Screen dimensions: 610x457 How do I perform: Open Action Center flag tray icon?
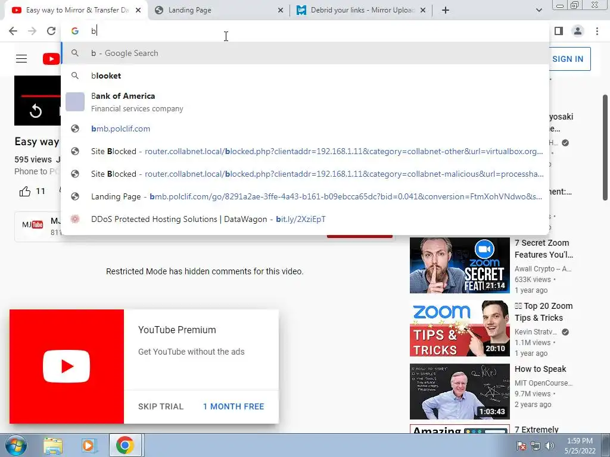coord(521,446)
